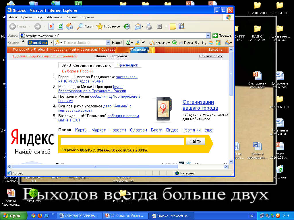294x220 pixels.
Task: Expand the address bar URL dropdown
Action: (208, 36)
